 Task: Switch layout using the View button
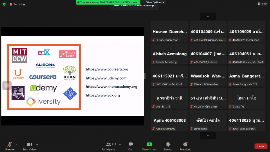[262, 4]
